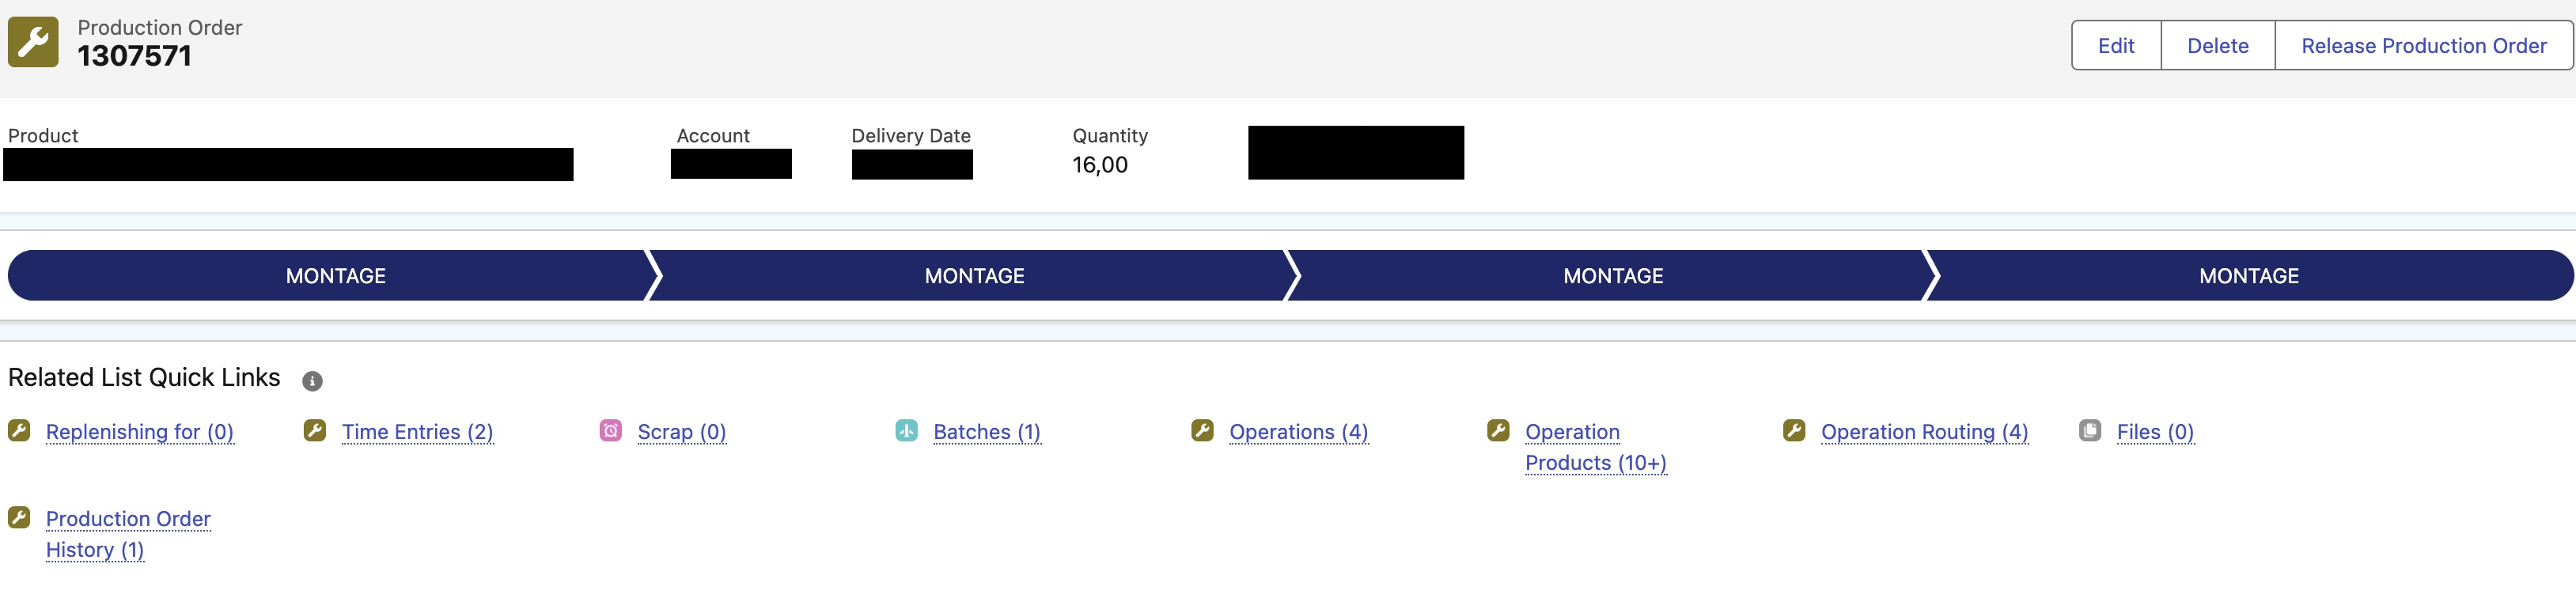
Task: Click the teal Batches icon
Action: click(906, 431)
